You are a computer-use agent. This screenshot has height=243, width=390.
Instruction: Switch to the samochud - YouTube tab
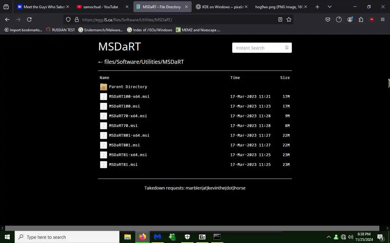[103, 7]
